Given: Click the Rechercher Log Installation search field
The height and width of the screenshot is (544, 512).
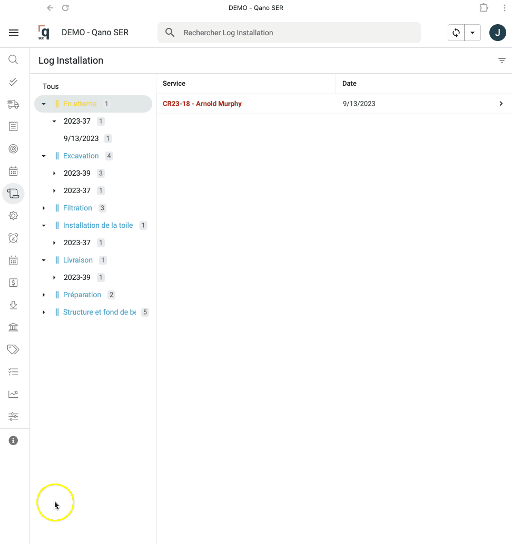Looking at the screenshot, I should (x=295, y=33).
